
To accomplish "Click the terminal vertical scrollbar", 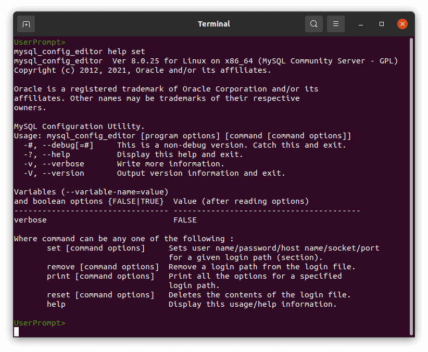I will [411, 187].
